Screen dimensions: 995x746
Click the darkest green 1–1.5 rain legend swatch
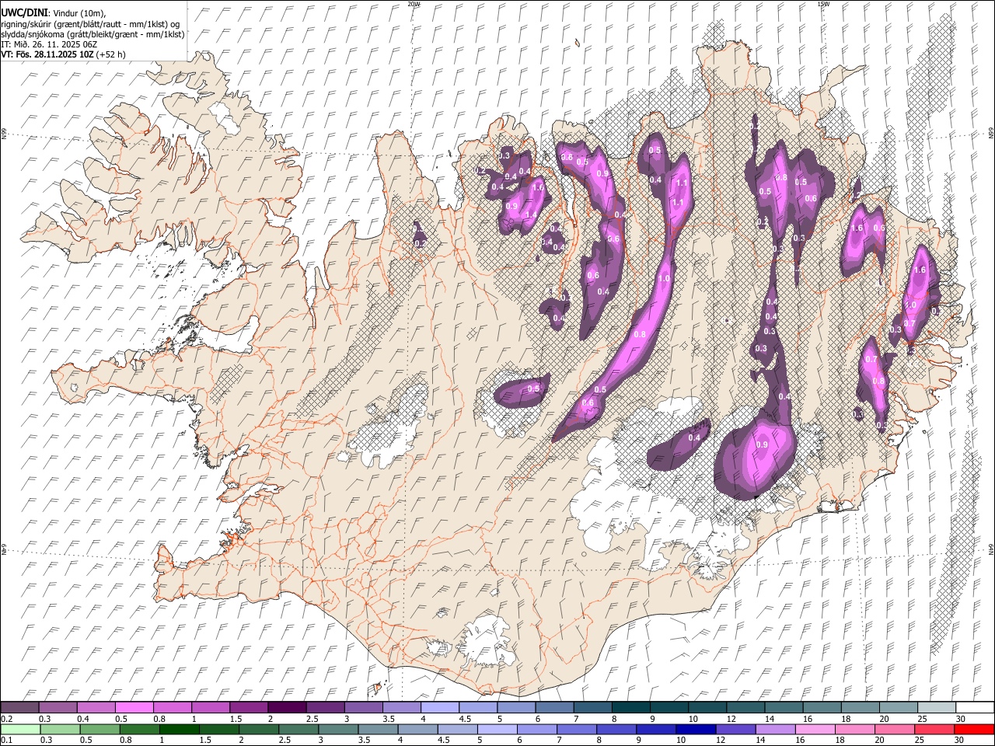tap(180, 730)
